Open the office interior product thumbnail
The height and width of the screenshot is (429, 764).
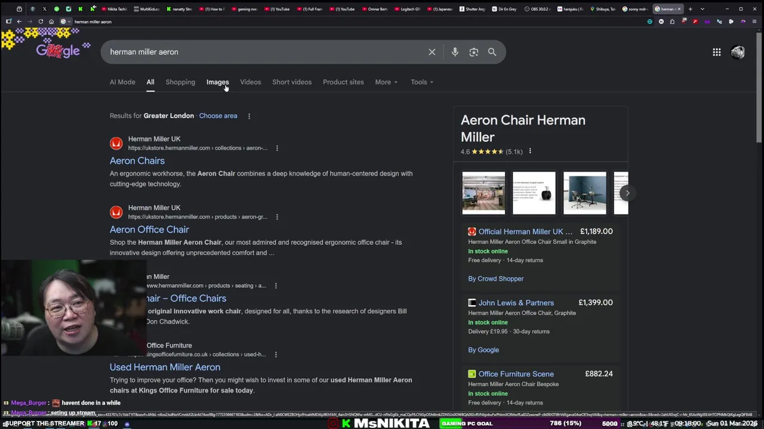pos(483,193)
